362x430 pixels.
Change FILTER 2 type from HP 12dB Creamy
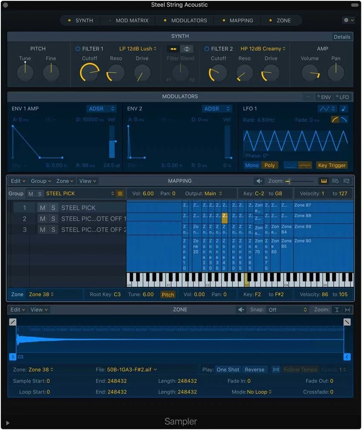[x=262, y=48]
